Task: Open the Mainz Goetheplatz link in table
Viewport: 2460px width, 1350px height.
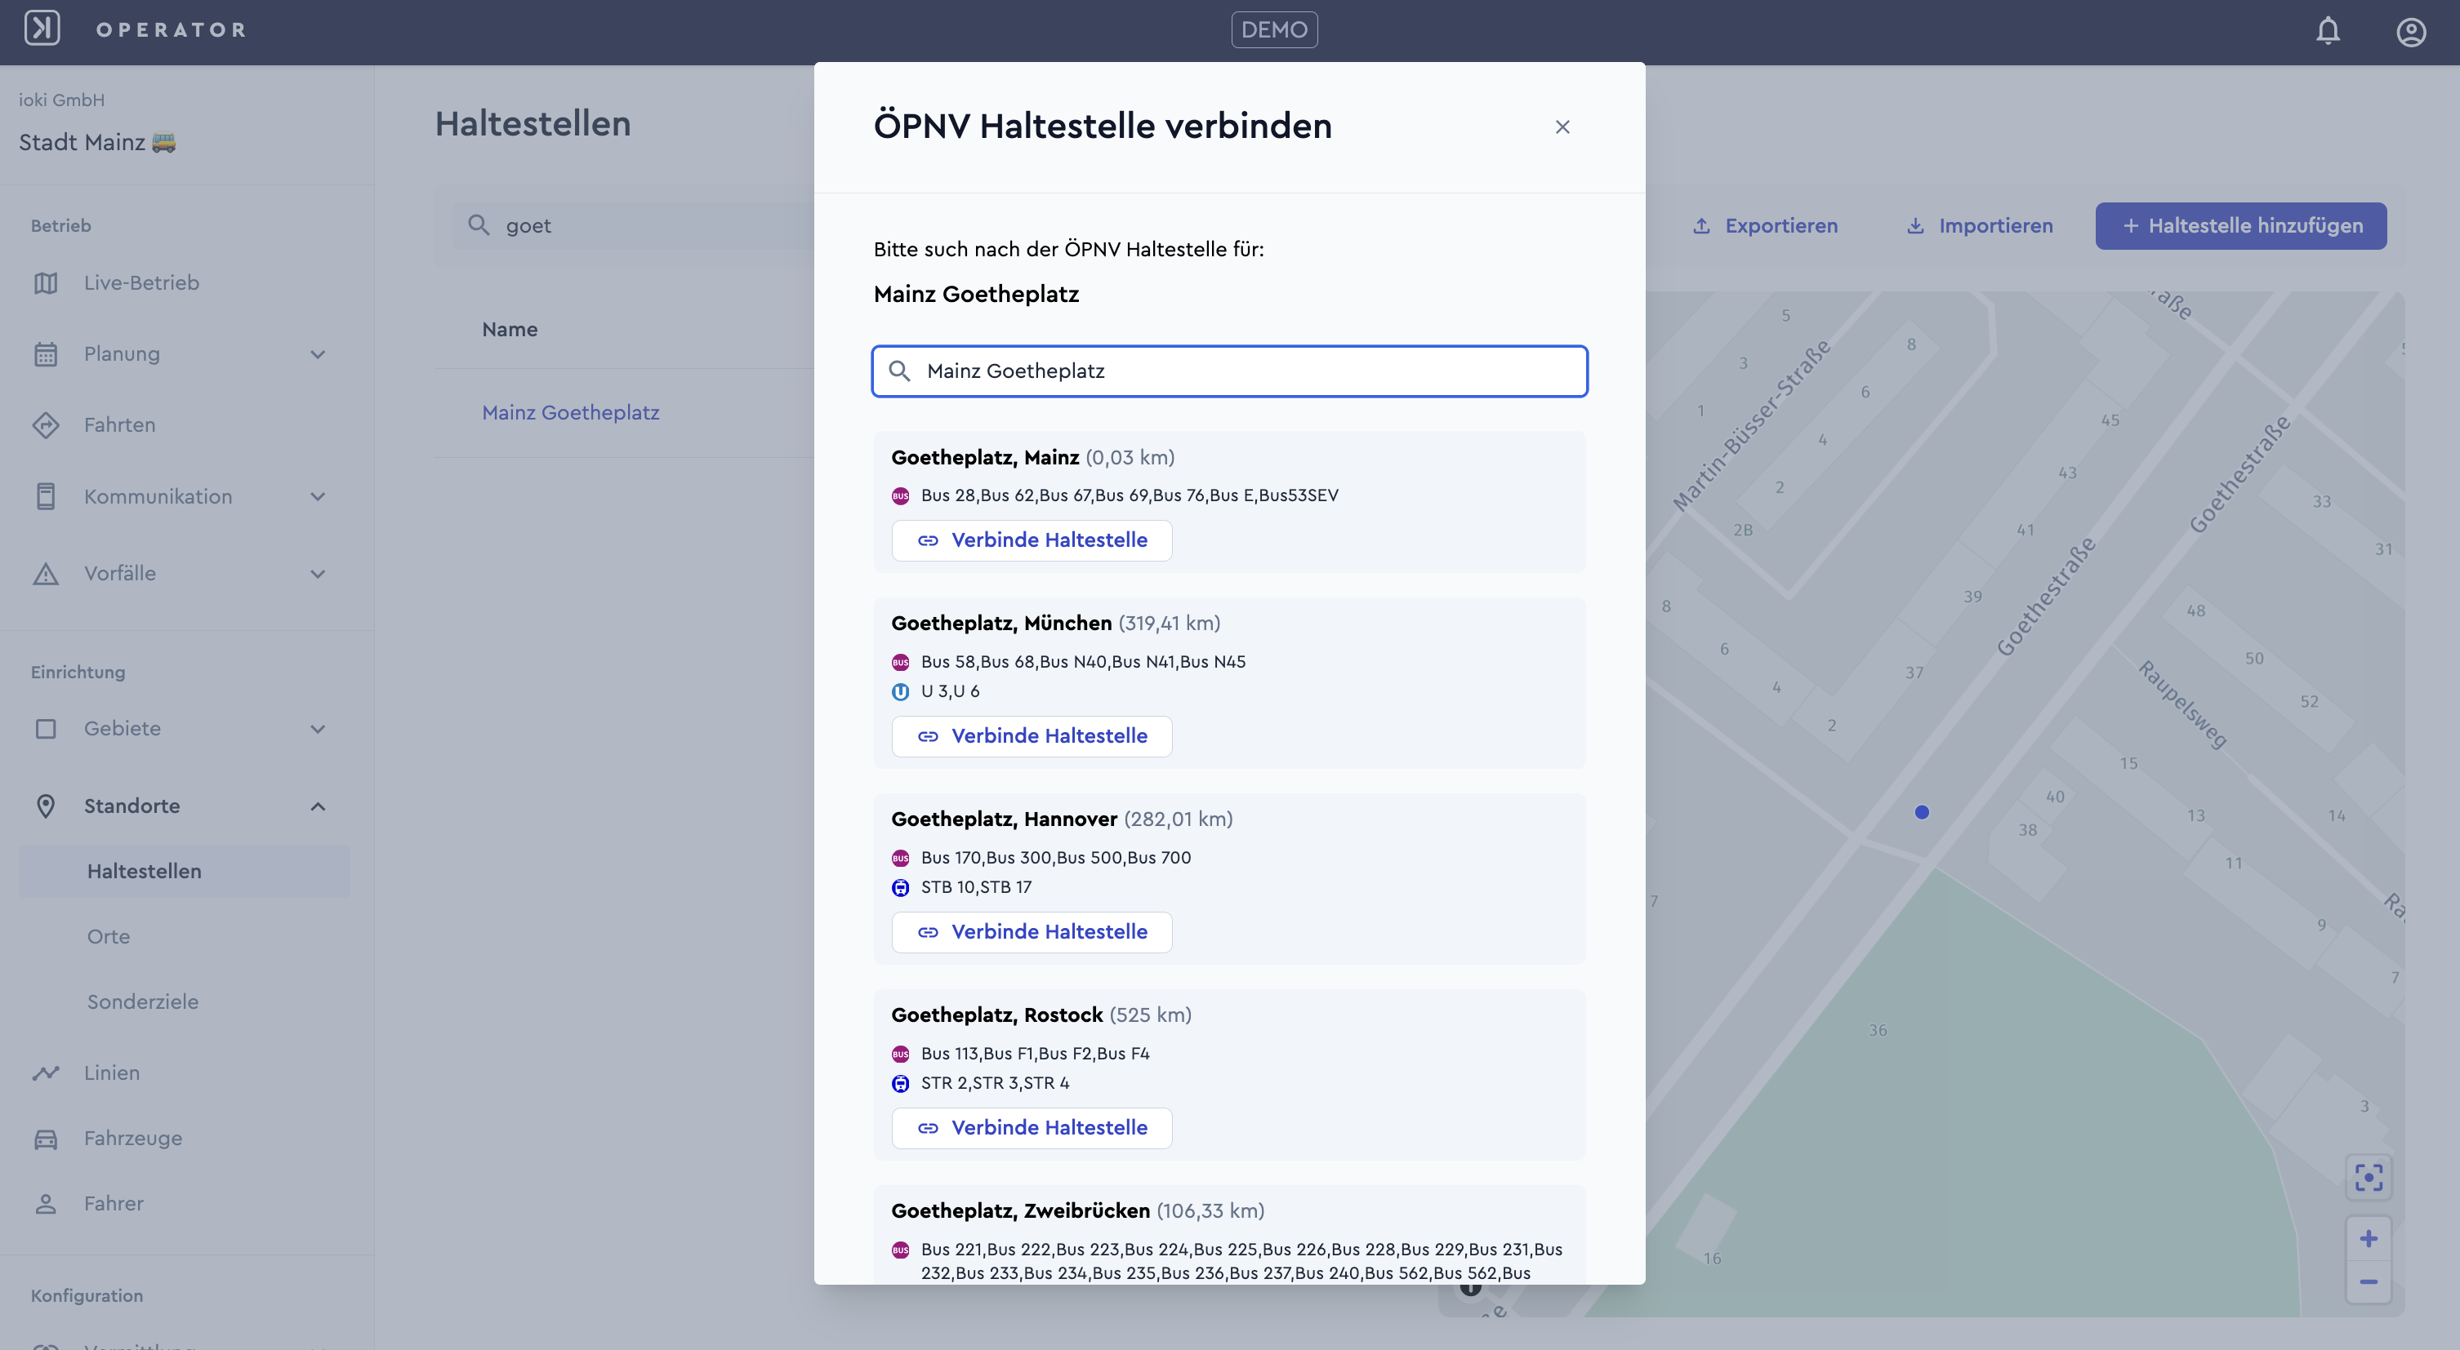Action: (x=570, y=412)
